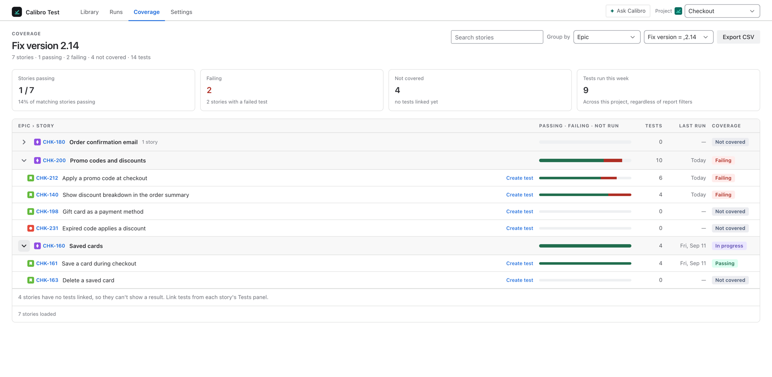The width and height of the screenshot is (772, 377).
Task: Click the In progress badge on Saved cards
Action: coord(729,246)
